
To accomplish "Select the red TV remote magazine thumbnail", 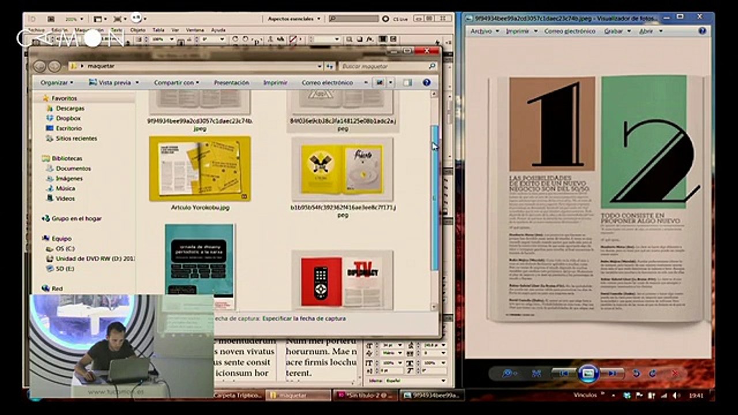I will [342, 280].
